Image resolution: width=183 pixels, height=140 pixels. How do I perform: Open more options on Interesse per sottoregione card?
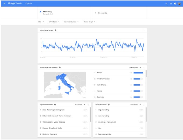(x=144, y=67)
